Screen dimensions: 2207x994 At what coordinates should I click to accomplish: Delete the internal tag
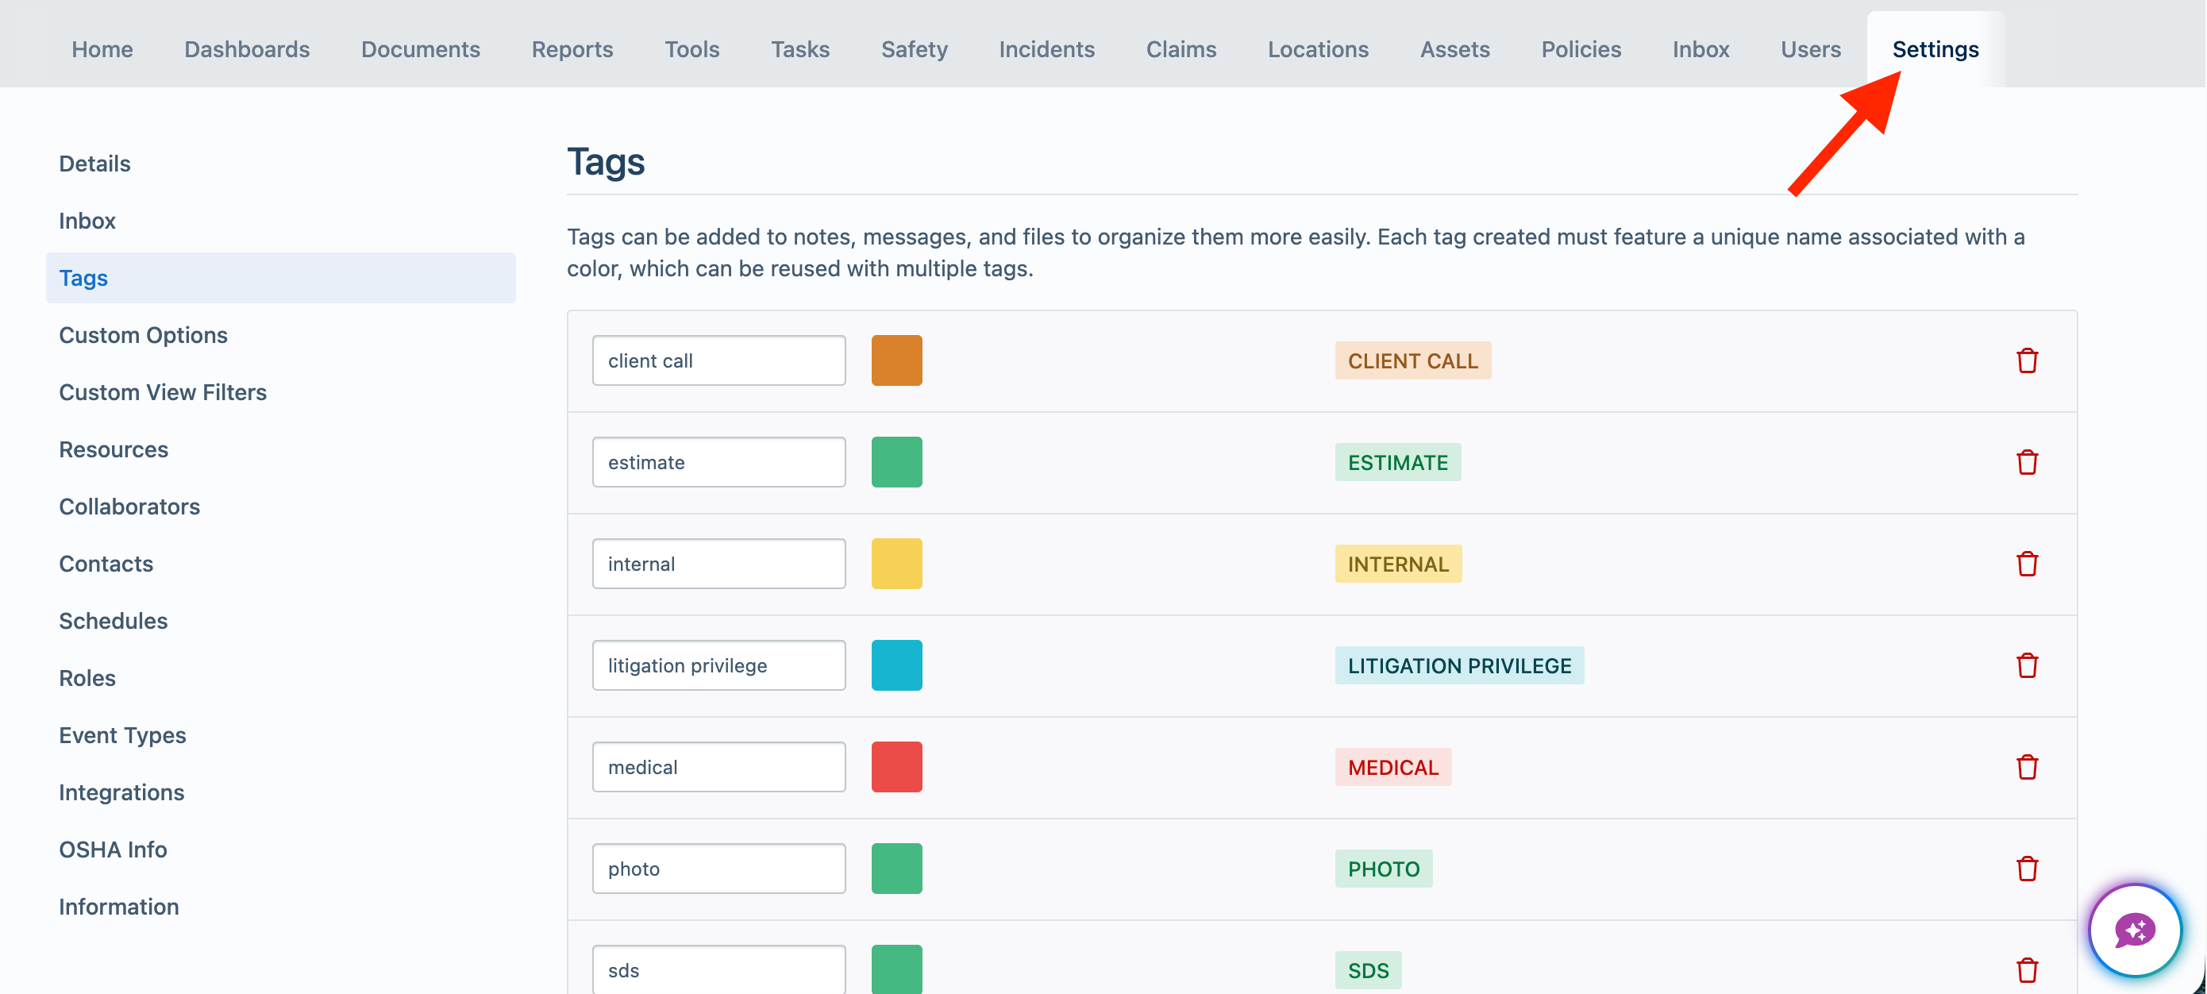click(2026, 564)
